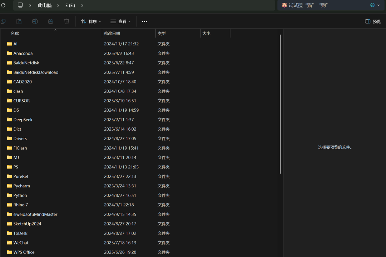Click the WPS Office folder name
Image resolution: width=386 pixels, height=257 pixels.
[24, 252]
